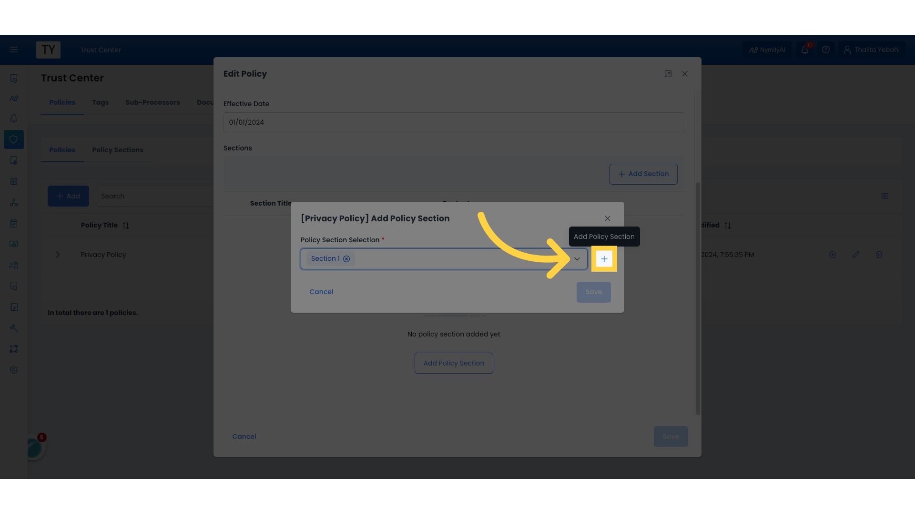Close the Edit Policy dialog
Viewport: 915px width, 514px height.
pos(685,74)
